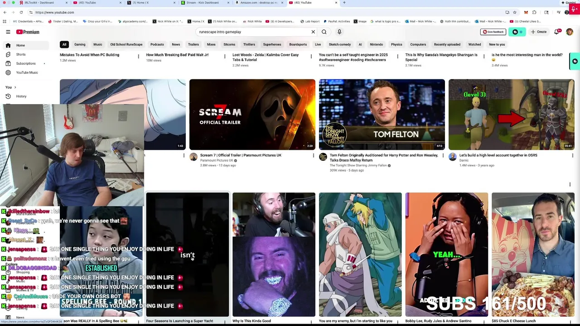Image resolution: width=580 pixels, height=326 pixels.
Task: Open options menu for Scream 7 trailer
Action: coord(313,156)
